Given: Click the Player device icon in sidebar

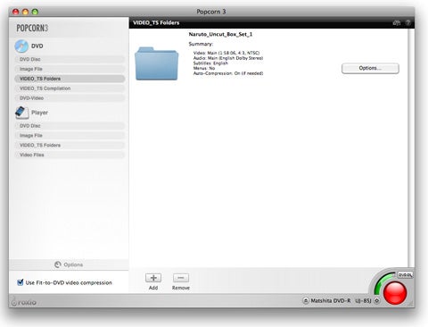Looking at the screenshot, I should pyautogui.click(x=21, y=113).
